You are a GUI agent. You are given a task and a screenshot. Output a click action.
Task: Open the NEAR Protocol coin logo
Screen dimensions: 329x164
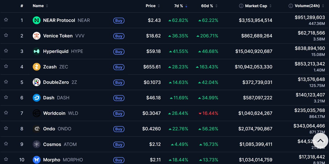[x=36, y=20]
